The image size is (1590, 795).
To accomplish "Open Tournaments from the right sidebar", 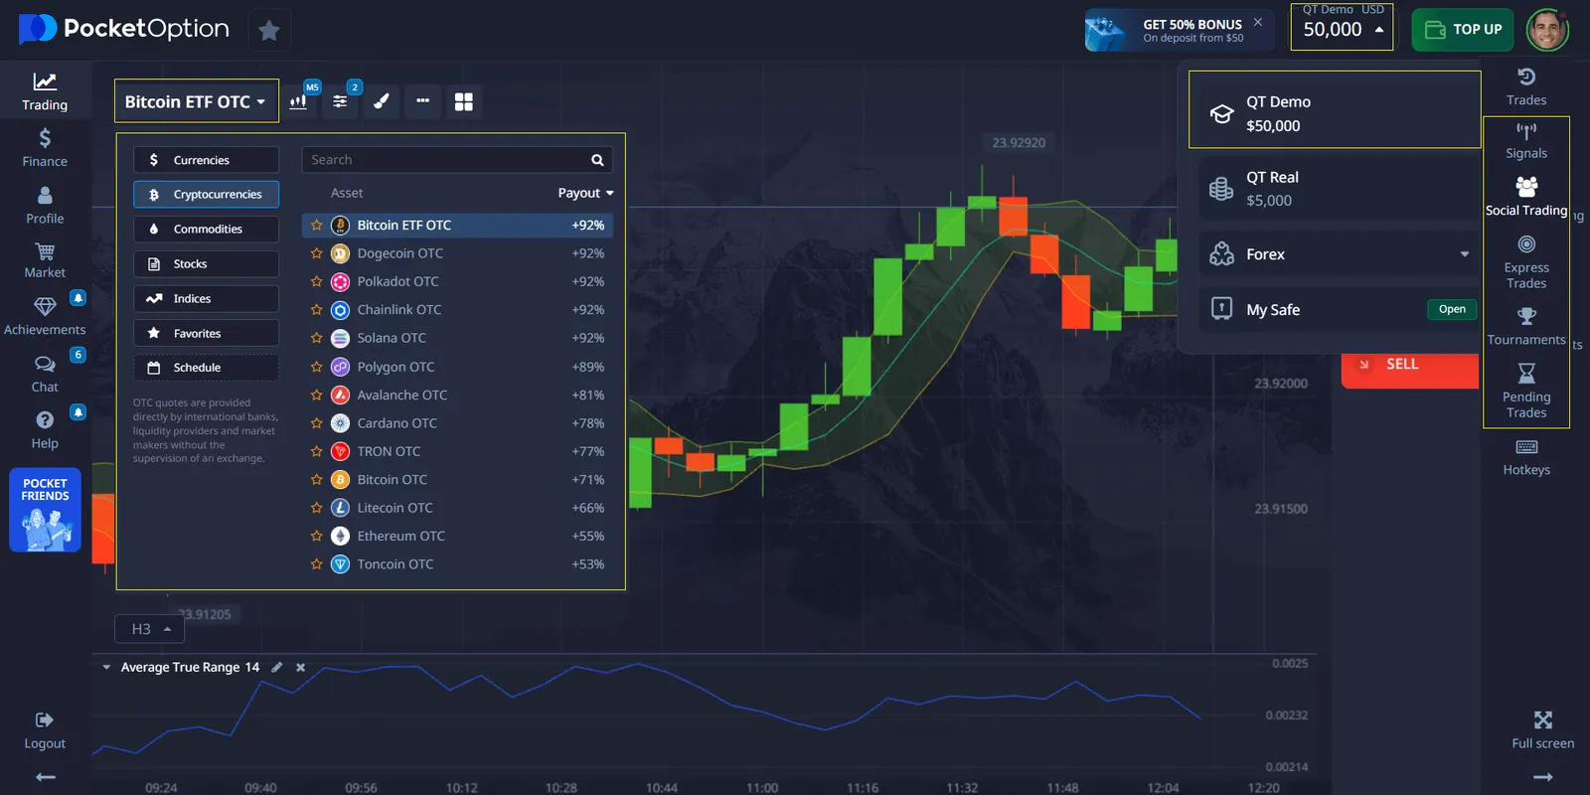I will click(x=1525, y=326).
